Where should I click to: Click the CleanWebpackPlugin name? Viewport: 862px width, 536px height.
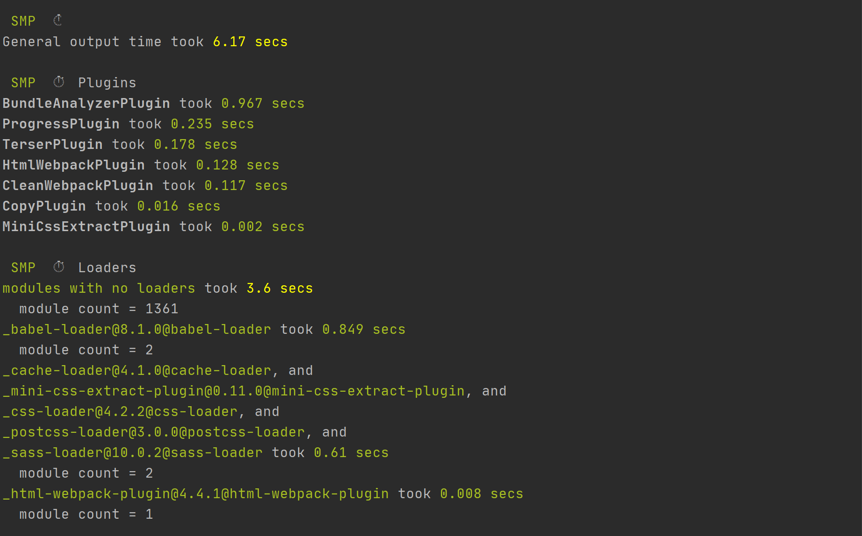78,185
